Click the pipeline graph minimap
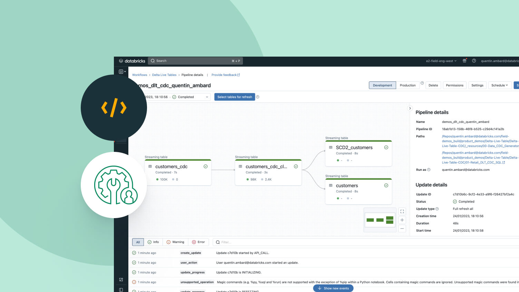The width and height of the screenshot is (519, 292). [380, 220]
